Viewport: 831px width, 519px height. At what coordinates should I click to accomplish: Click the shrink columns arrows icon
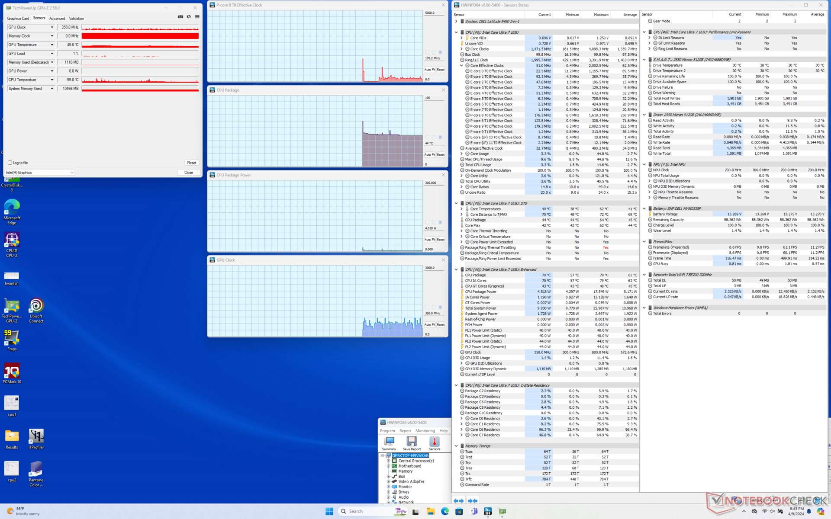pos(473,500)
